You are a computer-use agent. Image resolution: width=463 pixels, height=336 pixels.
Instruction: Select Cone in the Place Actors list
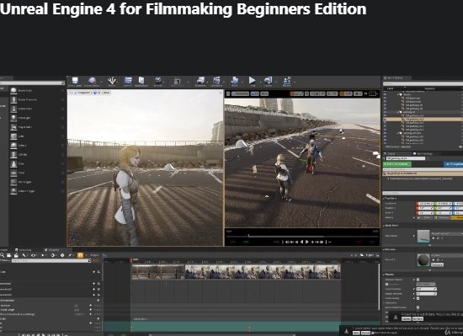point(37,164)
